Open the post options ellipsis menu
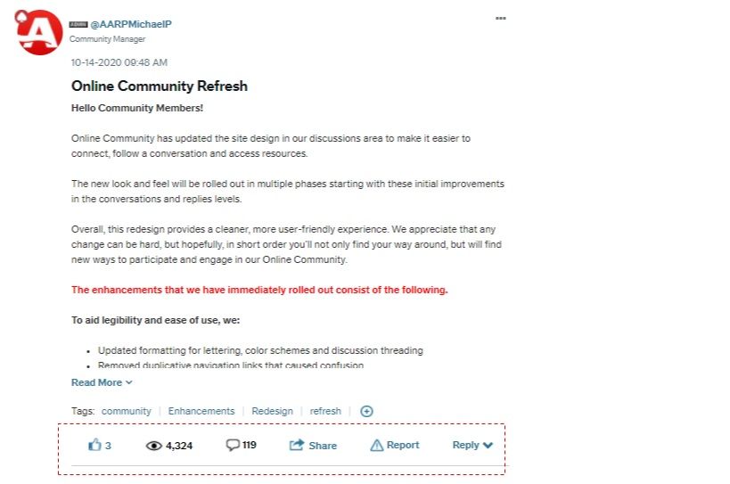This screenshot has width=730, height=484. tap(500, 18)
